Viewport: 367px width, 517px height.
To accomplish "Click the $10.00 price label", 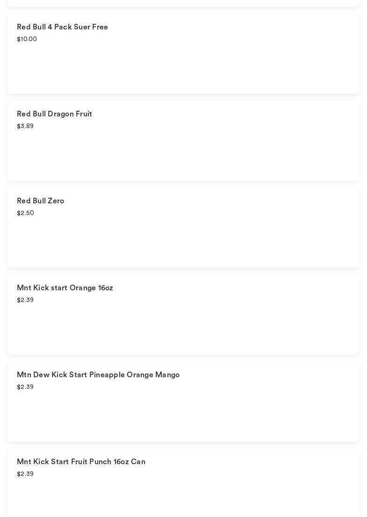I will coord(27,39).
